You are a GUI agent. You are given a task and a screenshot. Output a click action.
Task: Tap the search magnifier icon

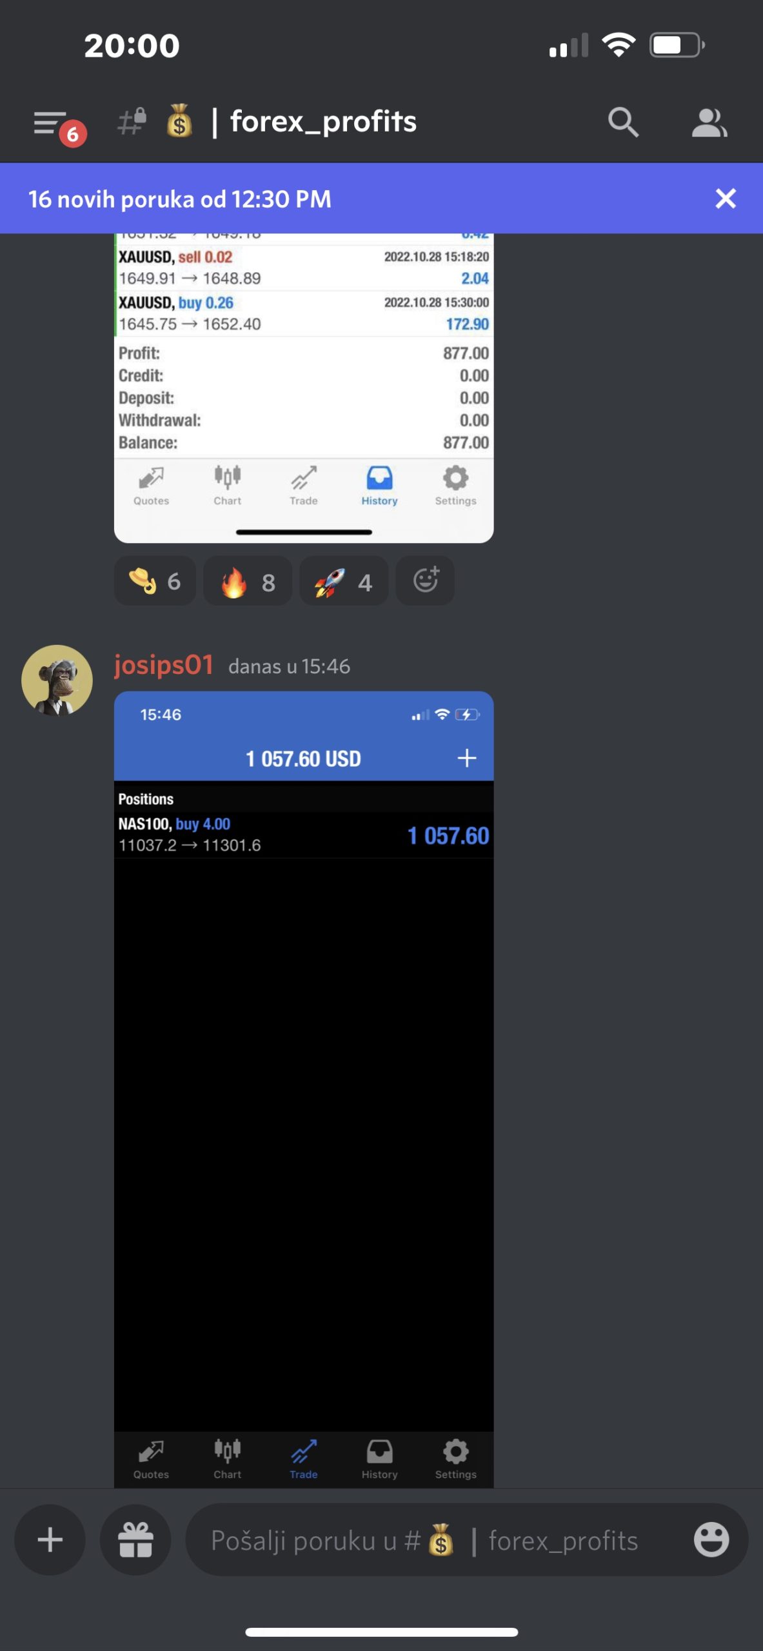pos(622,122)
